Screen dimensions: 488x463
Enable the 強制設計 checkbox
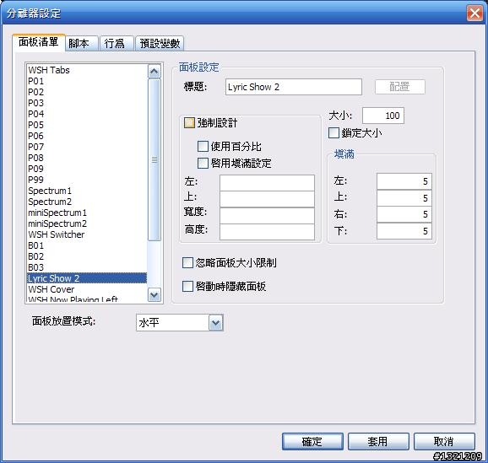pyautogui.click(x=189, y=123)
